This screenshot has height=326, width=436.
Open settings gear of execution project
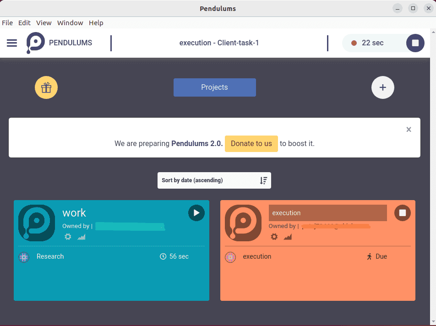[274, 237]
